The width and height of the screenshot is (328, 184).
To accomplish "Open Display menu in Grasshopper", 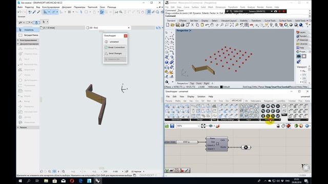I will tap(191, 97).
